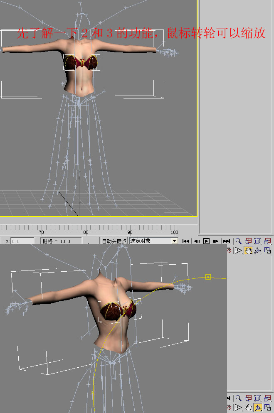Screen dimensions: 274x413
Task: Click the unhighlighted Pan hand in the lower toolbar
Action: (248, 408)
